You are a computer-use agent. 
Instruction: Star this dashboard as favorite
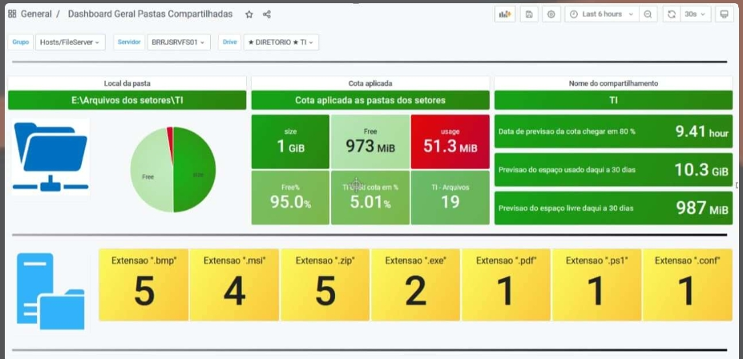coord(249,14)
